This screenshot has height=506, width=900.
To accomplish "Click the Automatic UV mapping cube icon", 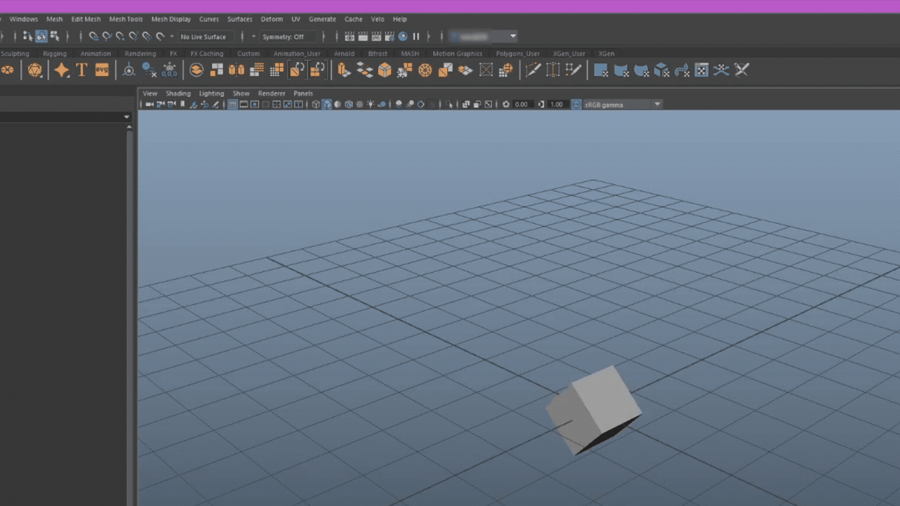I will [x=662, y=70].
